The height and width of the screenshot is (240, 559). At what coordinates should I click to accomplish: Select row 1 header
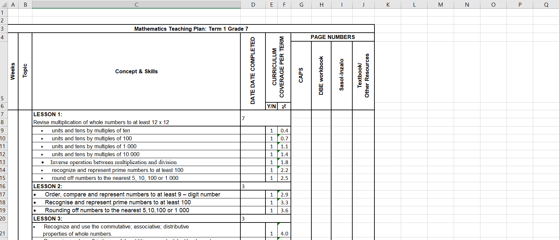pyautogui.click(x=4, y=13)
